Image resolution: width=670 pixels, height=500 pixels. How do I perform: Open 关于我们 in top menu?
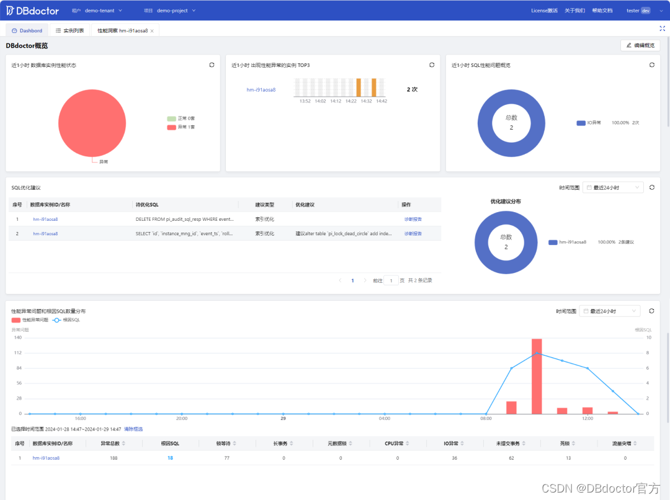(574, 11)
